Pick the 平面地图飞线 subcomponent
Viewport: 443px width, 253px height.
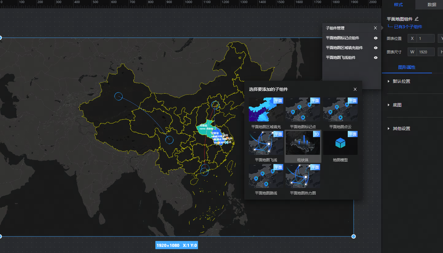[x=266, y=143]
